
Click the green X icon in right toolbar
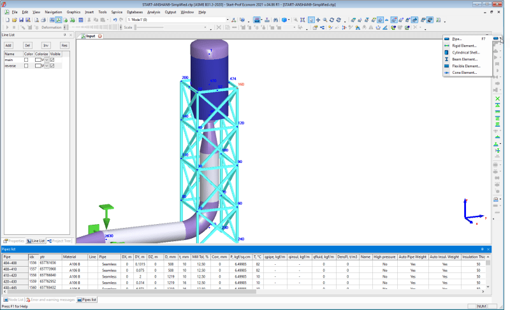pyautogui.click(x=497, y=99)
